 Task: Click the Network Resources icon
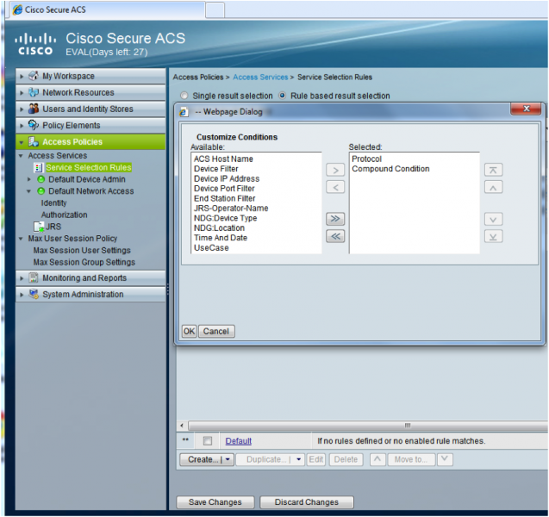click(x=34, y=92)
